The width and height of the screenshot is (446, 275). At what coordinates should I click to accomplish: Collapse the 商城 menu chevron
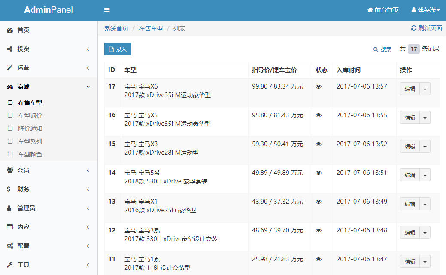(x=88, y=87)
